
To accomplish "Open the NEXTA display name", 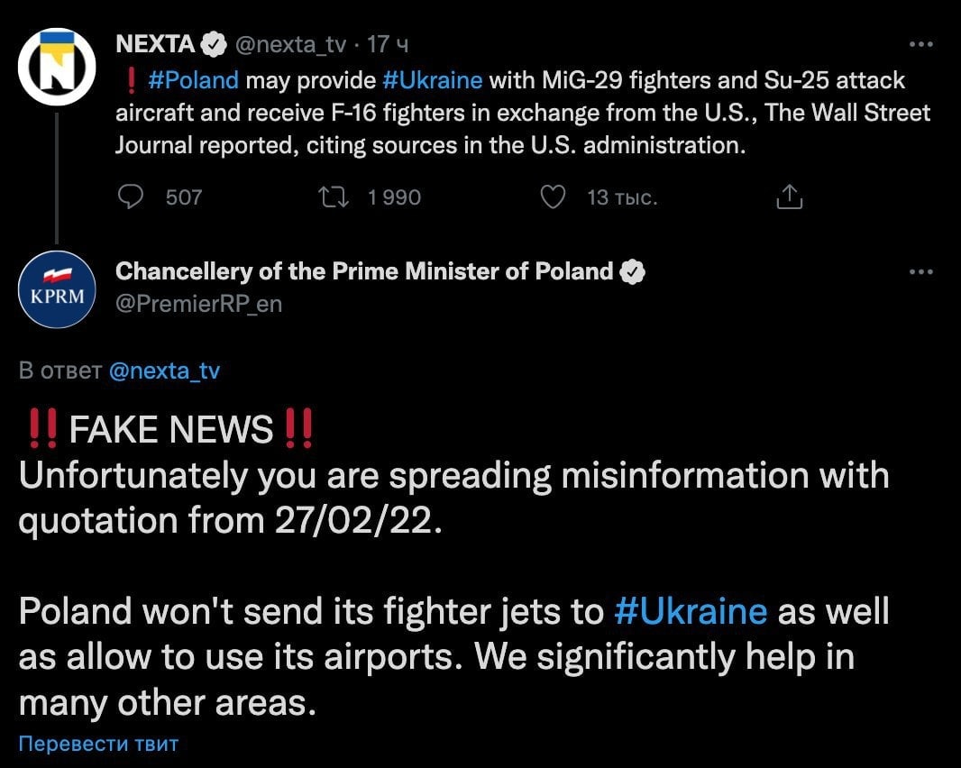I will 155,43.
